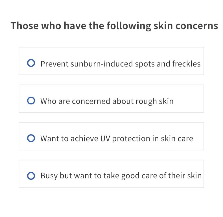Click the word 'Those' in the heading
223x217 pixels.
click(x=25, y=26)
